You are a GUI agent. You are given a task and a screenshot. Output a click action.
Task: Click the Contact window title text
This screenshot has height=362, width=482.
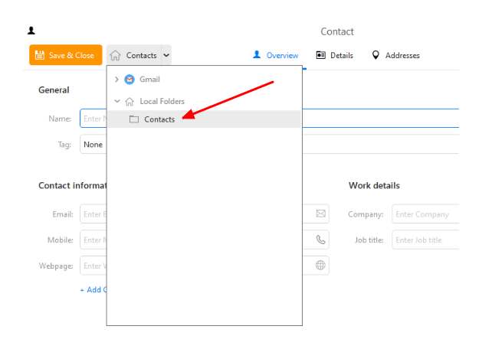click(x=337, y=31)
